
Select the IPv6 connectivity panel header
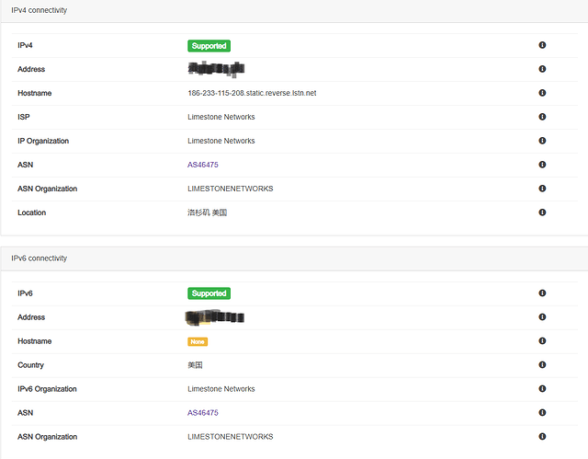coord(39,258)
